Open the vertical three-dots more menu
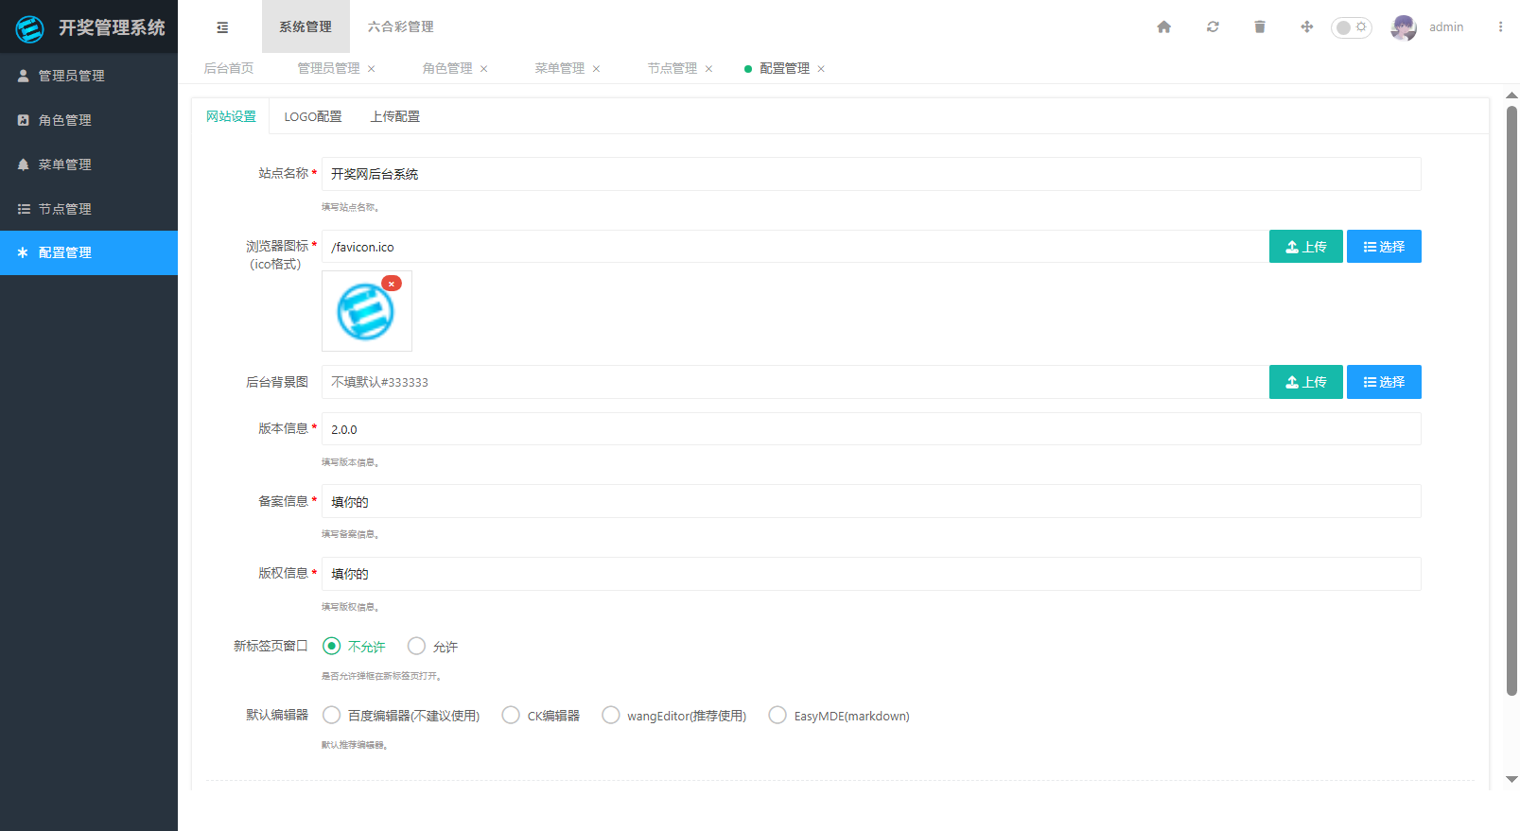1520x831 pixels. coord(1500,26)
